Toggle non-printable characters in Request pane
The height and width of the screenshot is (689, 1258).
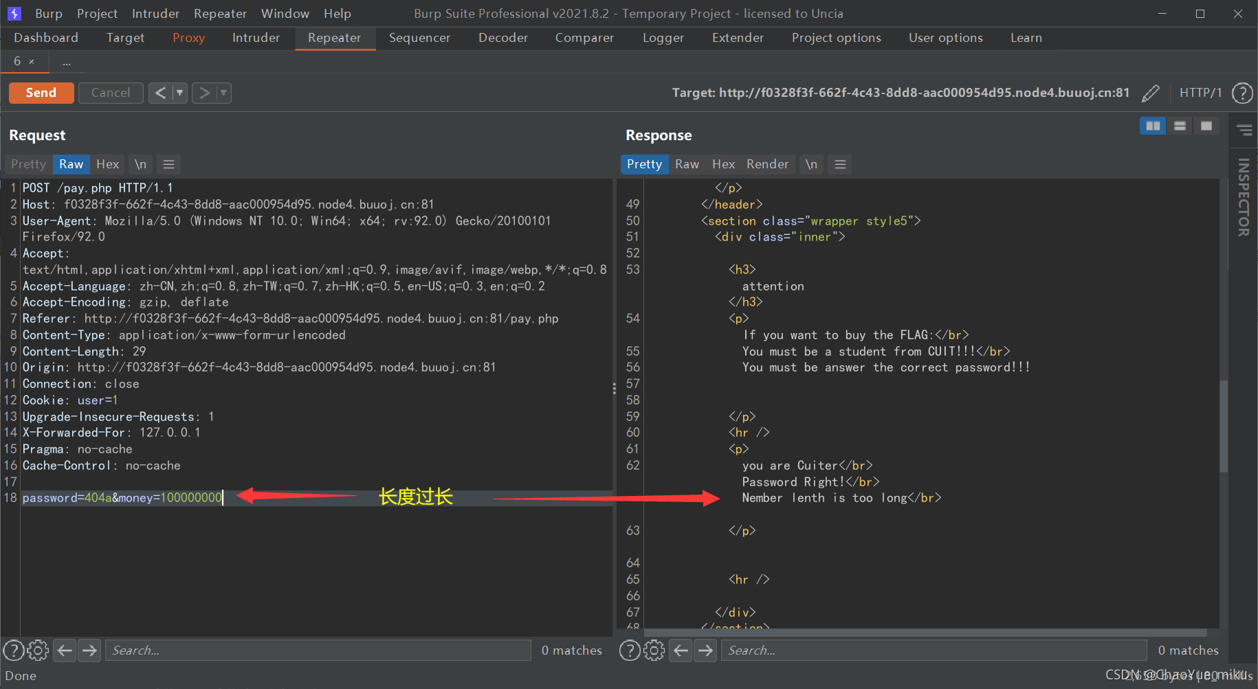[x=140, y=164]
